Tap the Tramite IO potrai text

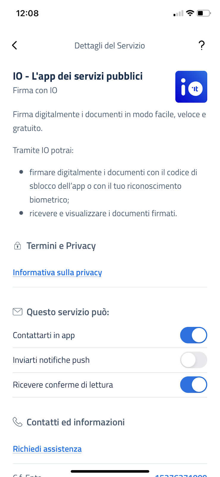[x=43, y=150]
